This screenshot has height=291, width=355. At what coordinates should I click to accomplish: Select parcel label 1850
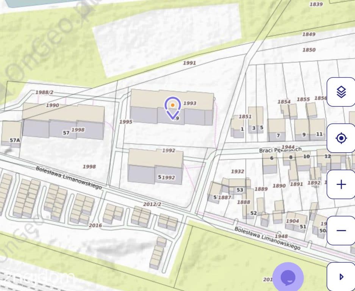(309, 50)
